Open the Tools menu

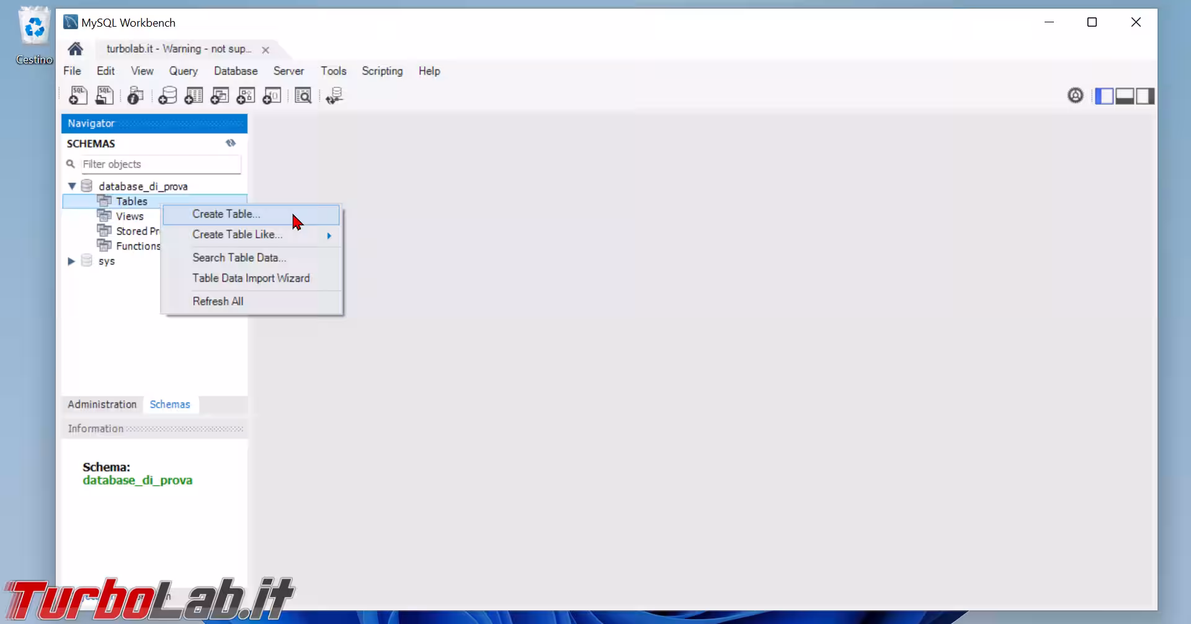(334, 71)
